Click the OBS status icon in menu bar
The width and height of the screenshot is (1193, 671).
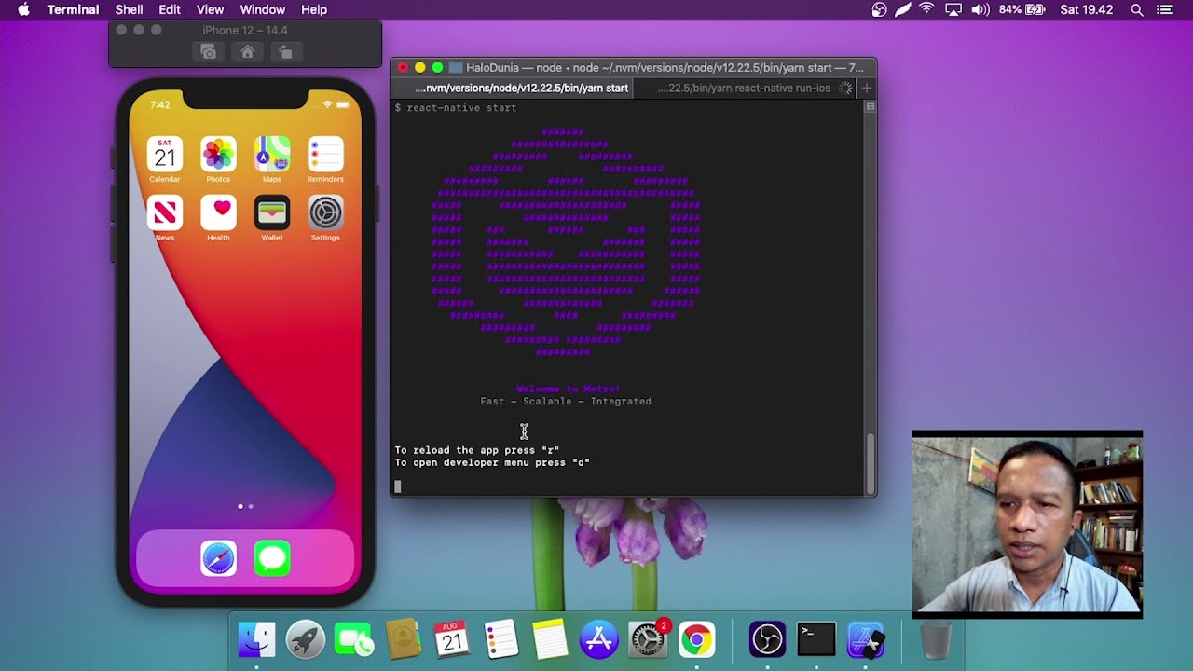[879, 9]
